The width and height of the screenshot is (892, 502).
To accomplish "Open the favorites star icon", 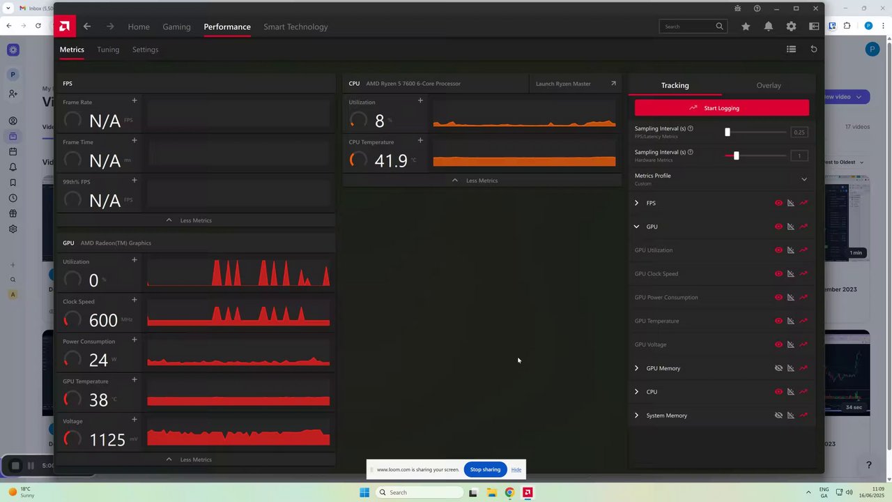I will click(746, 26).
